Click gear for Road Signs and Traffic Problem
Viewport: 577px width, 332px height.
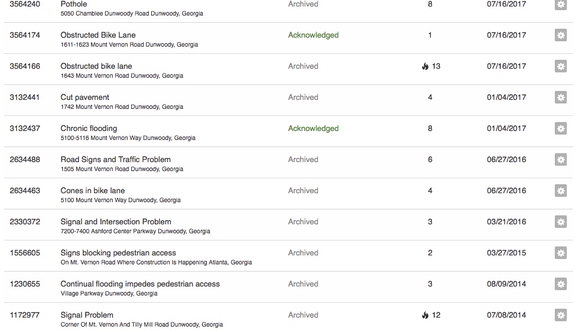pyautogui.click(x=560, y=160)
